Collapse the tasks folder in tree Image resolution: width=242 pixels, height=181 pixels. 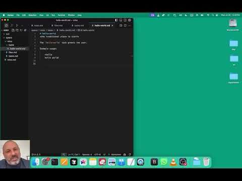[11, 45]
